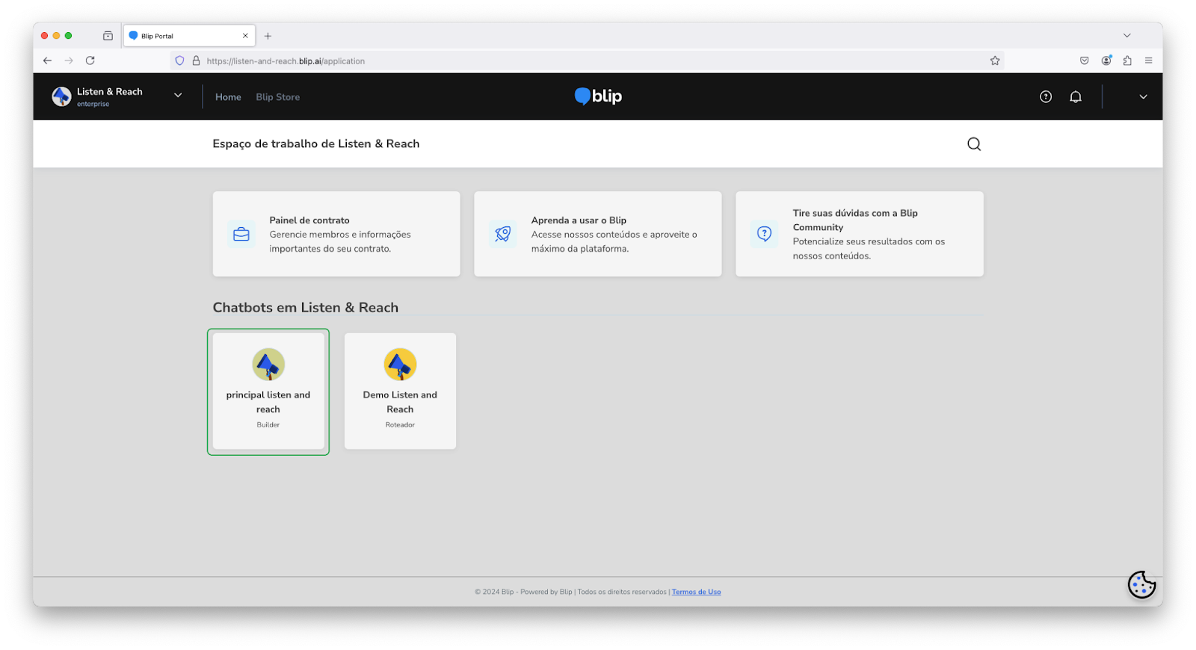Open the browser extensions puzzle icon
Screen dimensions: 1196x650
(x=1127, y=61)
